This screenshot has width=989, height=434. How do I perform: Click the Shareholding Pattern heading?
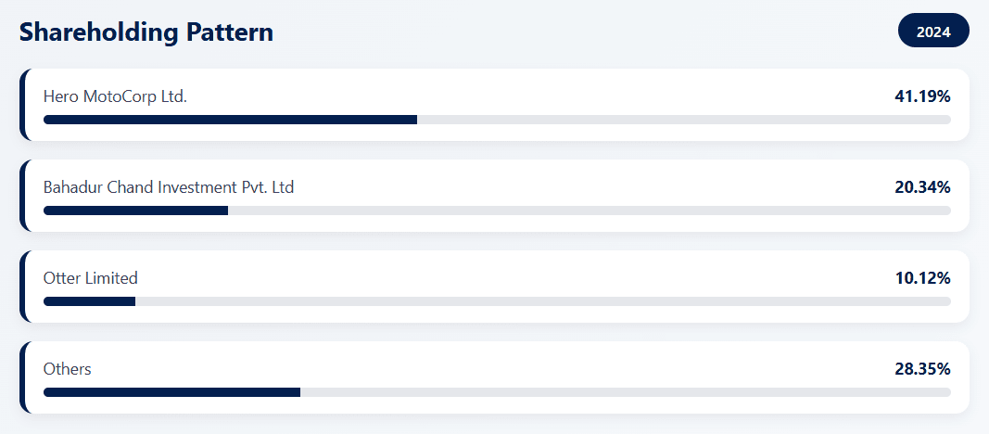(146, 32)
